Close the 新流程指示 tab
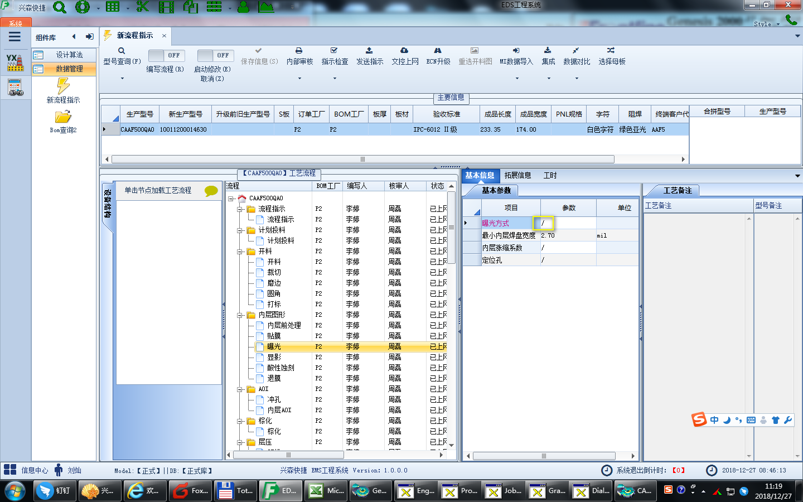This screenshot has height=502, width=803. tap(164, 35)
